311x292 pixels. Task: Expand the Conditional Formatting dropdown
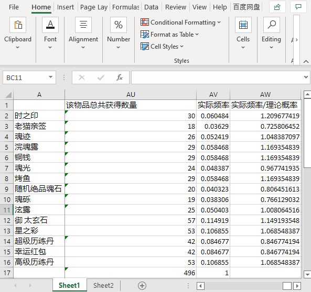219,23
